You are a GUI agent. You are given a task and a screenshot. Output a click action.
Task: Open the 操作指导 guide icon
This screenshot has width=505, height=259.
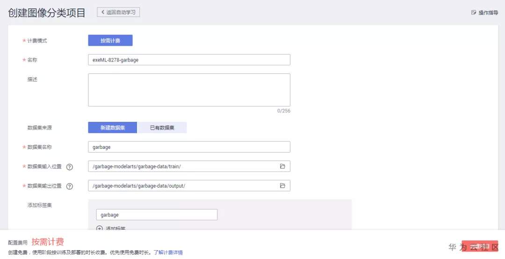(474, 13)
